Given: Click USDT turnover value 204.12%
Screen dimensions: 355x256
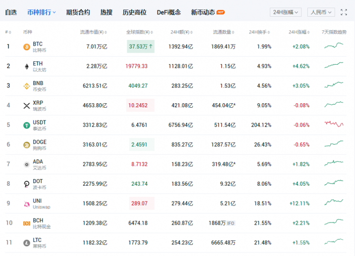Looking at the screenshot, I should click(x=261, y=125).
